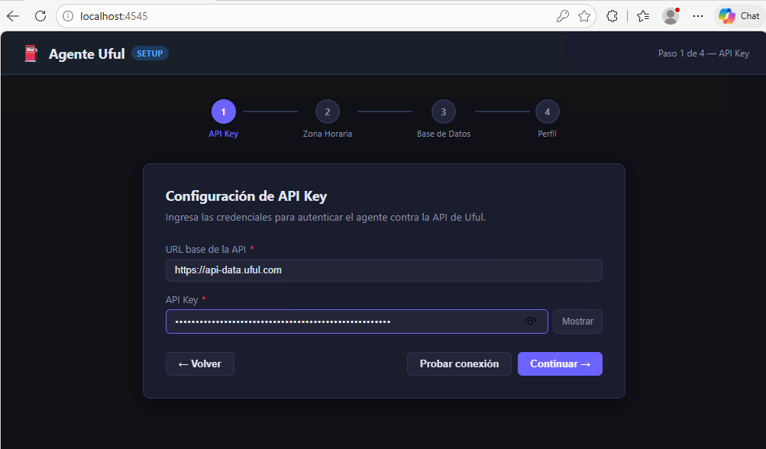766x449 pixels.
Task: Click the favorites bar list icon
Action: tap(642, 15)
